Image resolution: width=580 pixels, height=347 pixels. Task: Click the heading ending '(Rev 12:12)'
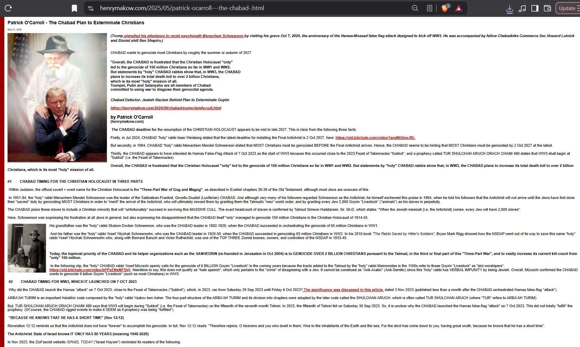point(66,318)
